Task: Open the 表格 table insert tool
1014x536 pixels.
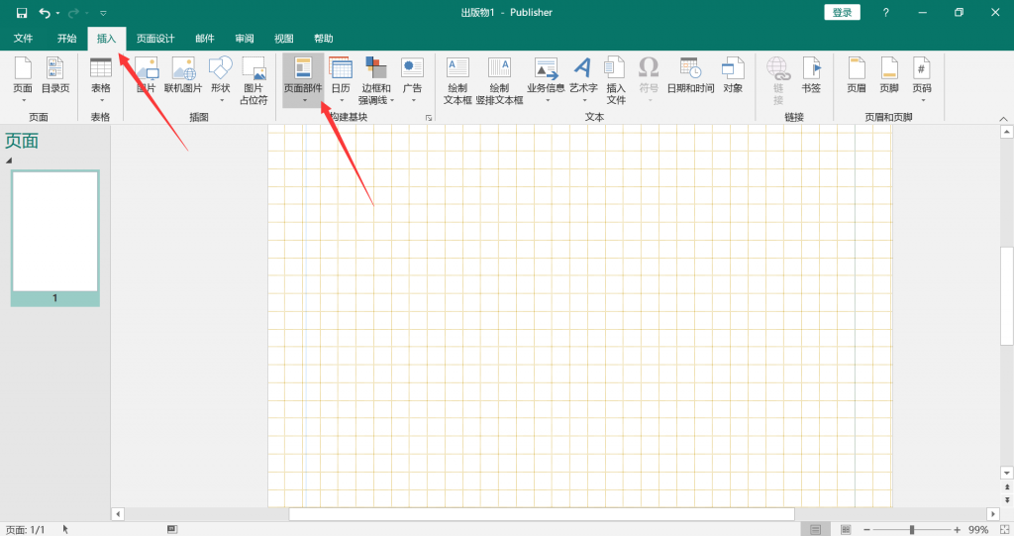Action: pyautogui.click(x=100, y=79)
